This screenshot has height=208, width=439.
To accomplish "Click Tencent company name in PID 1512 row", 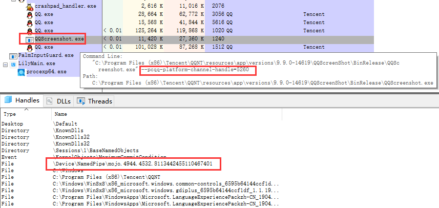I will [x=314, y=47].
